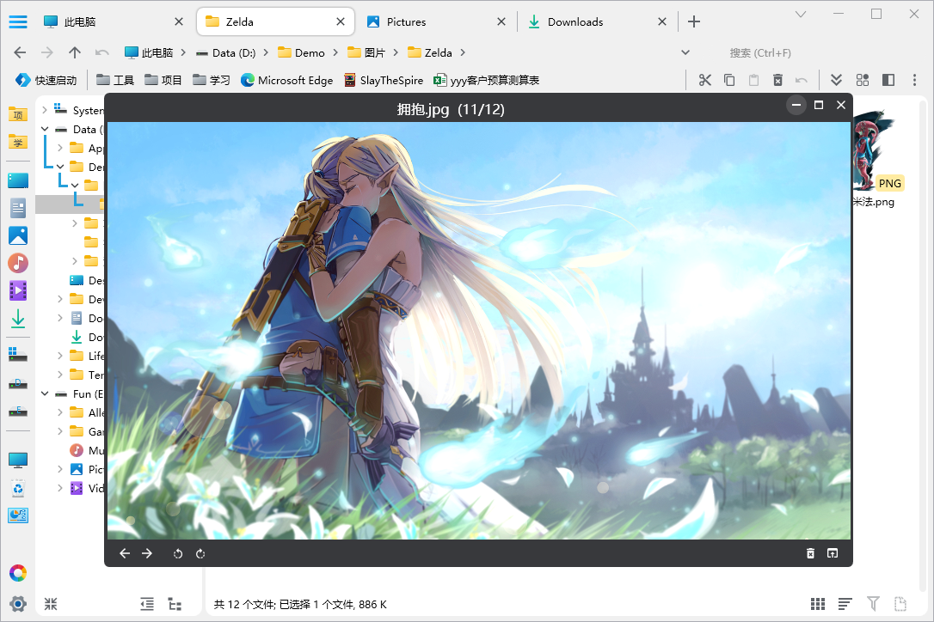Expand the Pictures tree node
The width and height of the screenshot is (934, 622).
pos(59,469)
